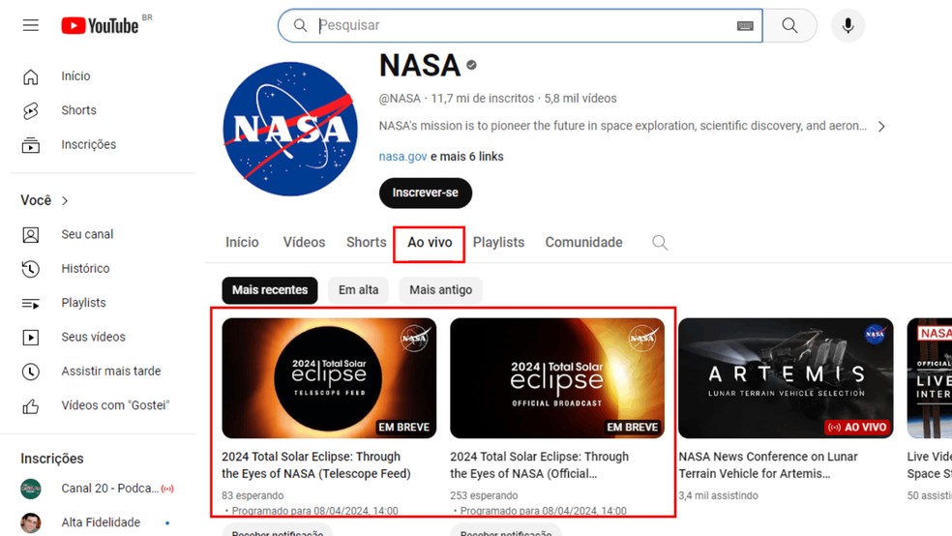Click the Seu canal icon
The image size is (952, 536).
tap(31, 235)
